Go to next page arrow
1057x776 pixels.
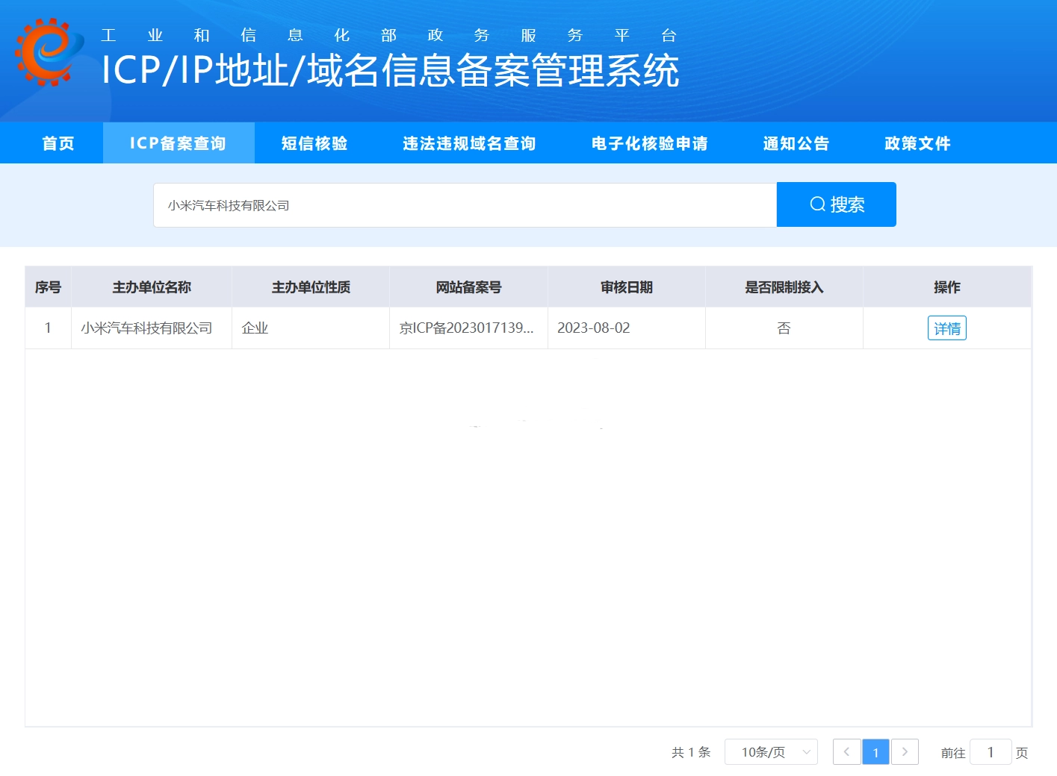point(905,752)
